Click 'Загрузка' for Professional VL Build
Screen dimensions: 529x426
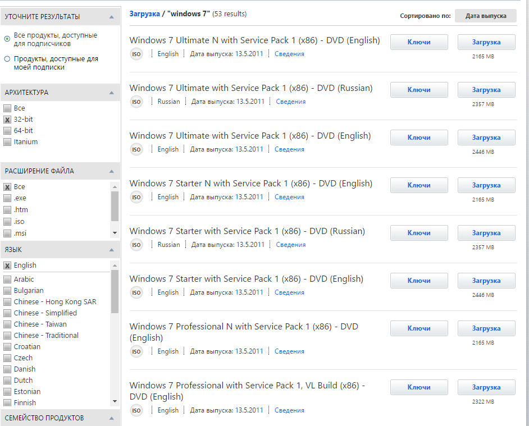(x=486, y=387)
